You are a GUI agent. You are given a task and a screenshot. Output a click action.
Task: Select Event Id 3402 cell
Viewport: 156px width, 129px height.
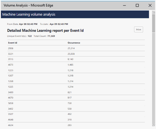[x=11, y=109]
